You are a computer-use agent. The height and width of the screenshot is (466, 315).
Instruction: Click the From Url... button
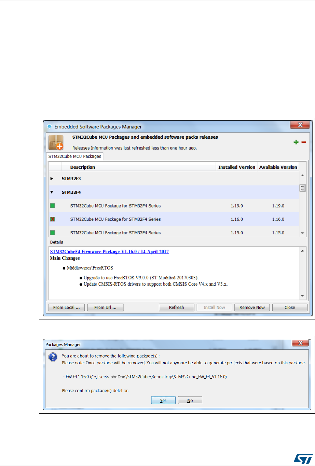click(105, 307)
